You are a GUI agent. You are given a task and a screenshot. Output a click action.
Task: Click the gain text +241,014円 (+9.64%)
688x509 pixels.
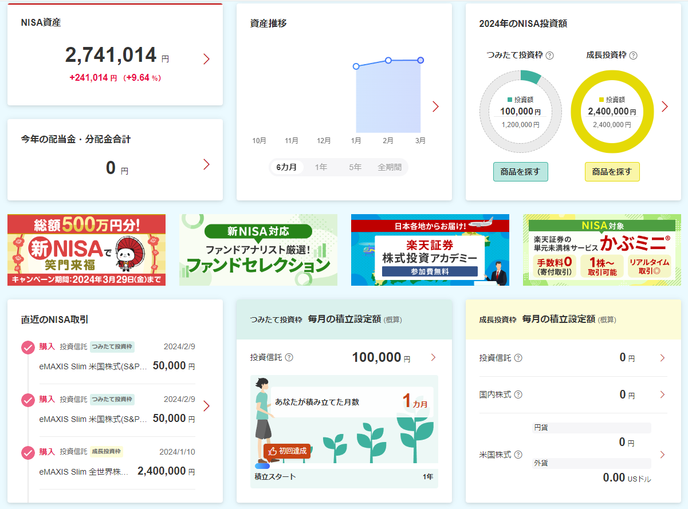click(x=115, y=78)
